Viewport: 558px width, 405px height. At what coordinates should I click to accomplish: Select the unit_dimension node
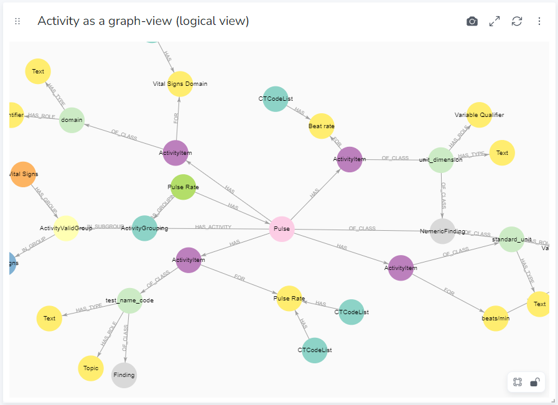441,160
